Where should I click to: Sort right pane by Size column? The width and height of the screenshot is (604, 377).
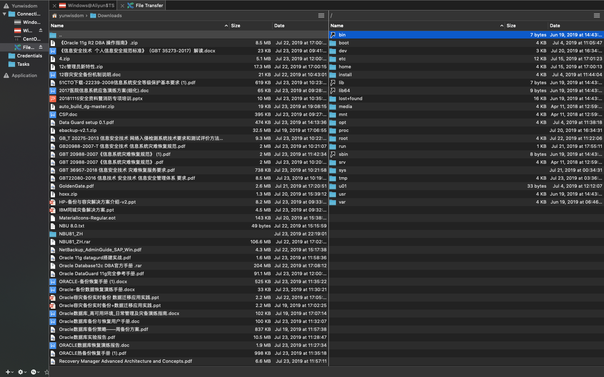[x=526, y=26]
